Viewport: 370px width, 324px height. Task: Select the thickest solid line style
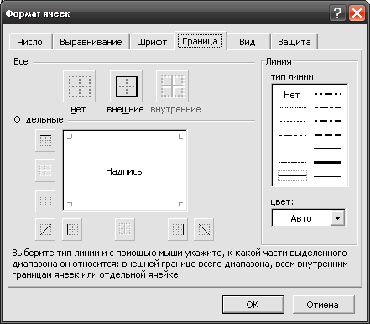click(x=328, y=162)
